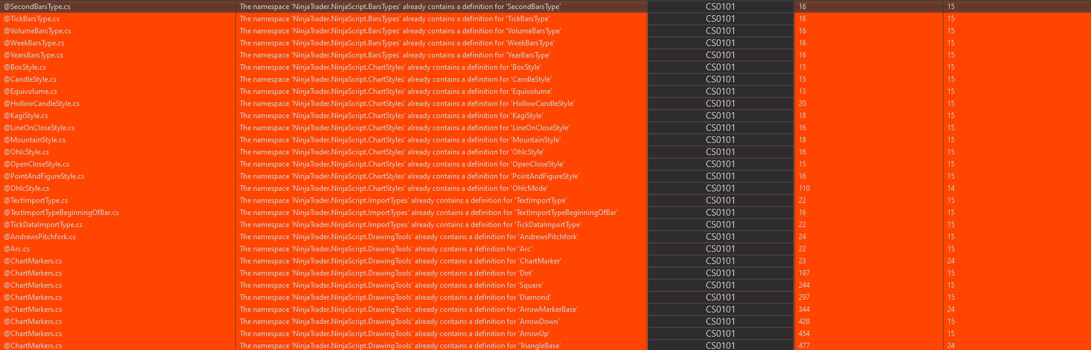
Task: Click the @LineOnCloseStyle.cs file name
Action: [39, 128]
